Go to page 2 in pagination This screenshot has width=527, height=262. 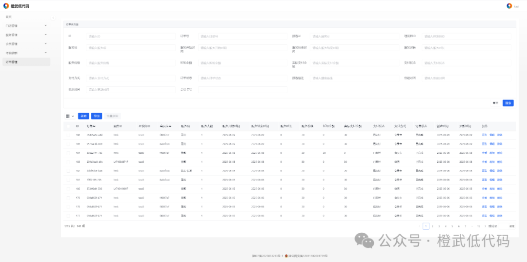tap(432, 226)
